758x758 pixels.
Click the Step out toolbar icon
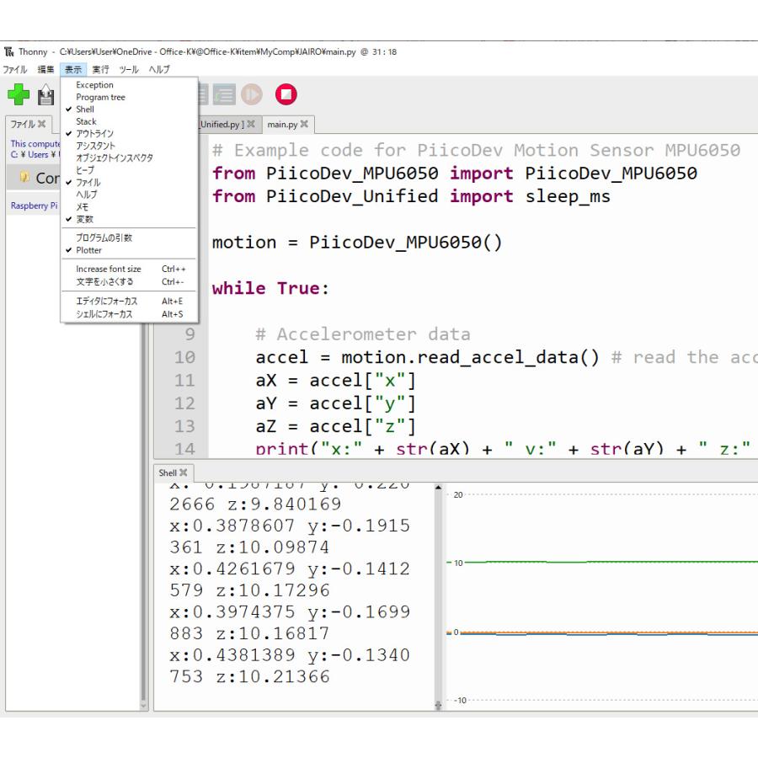[224, 94]
